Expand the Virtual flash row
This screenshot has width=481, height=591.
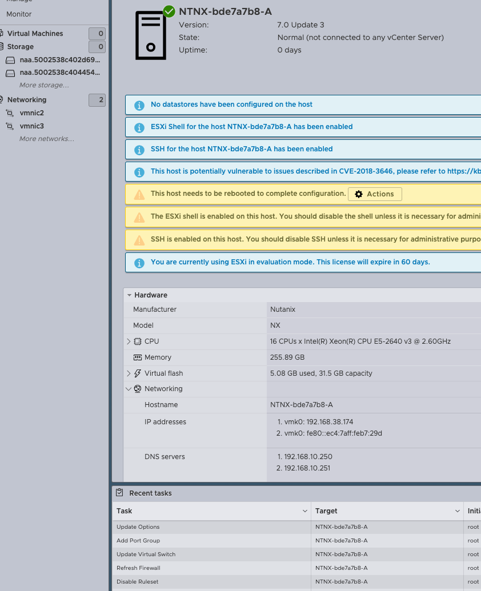pos(129,373)
